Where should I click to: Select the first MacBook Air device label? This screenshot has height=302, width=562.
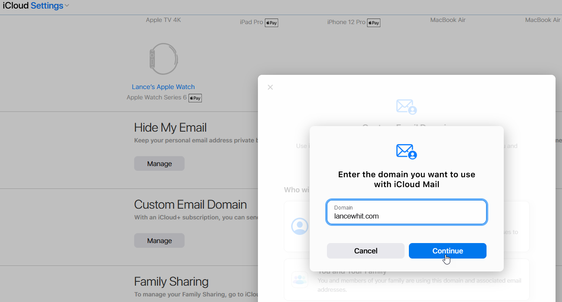448,20
